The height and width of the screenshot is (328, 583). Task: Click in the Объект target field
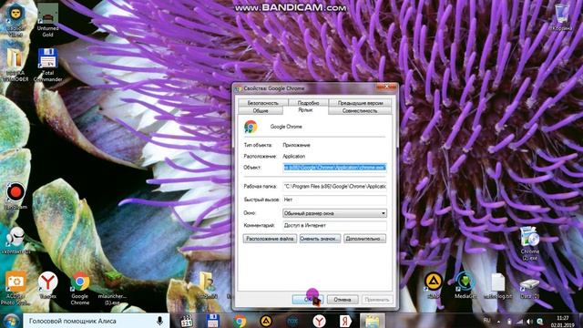pyautogui.click(x=334, y=168)
